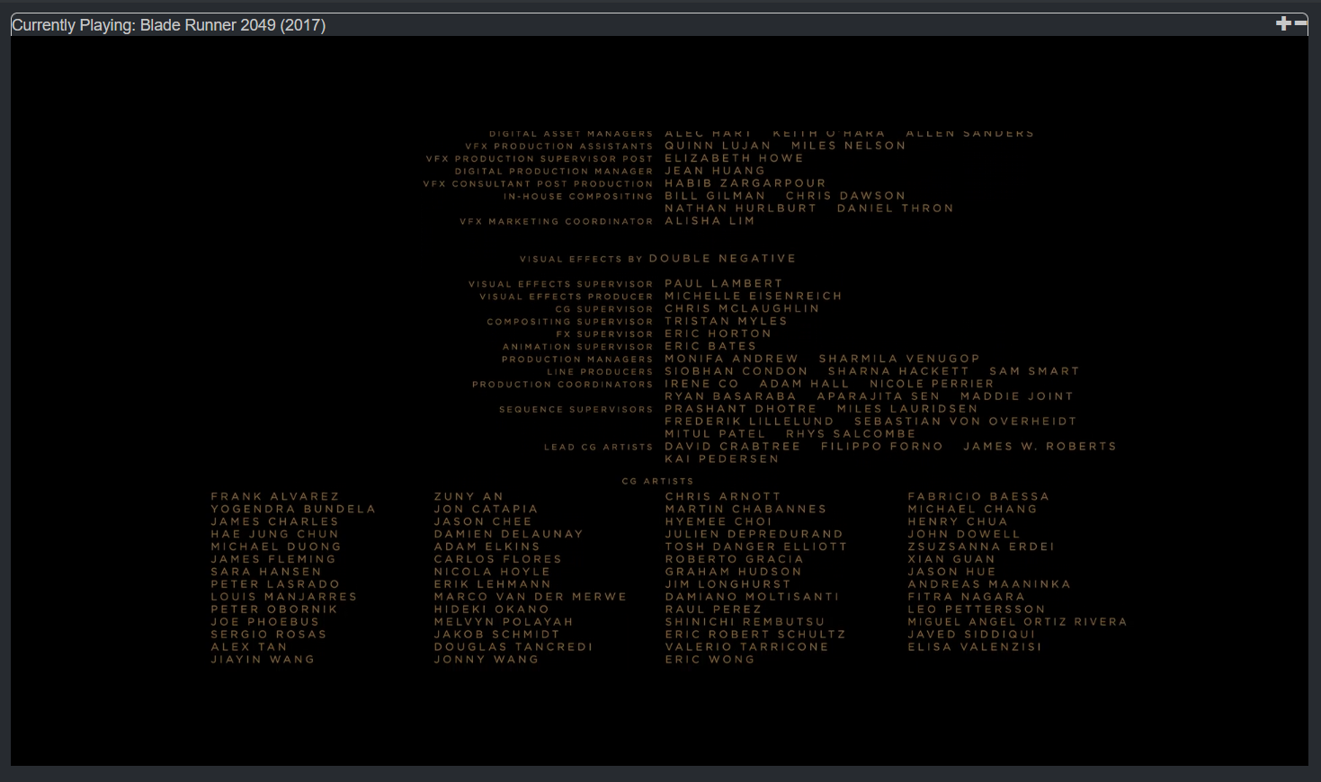The width and height of the screenshot is (1321, 782).
Task: Click the 'SEQUENCE SUPERVISORS' role label
Action: coord(576,409)
